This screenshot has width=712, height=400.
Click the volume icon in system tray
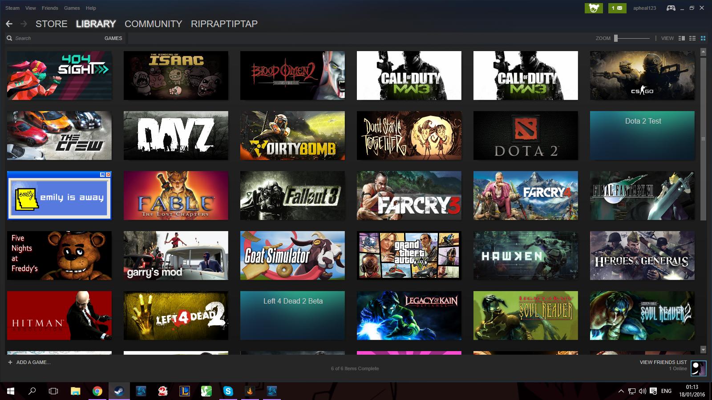point(642,391)
